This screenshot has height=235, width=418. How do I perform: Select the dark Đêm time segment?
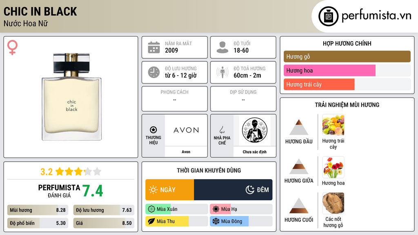coord(233,190)
